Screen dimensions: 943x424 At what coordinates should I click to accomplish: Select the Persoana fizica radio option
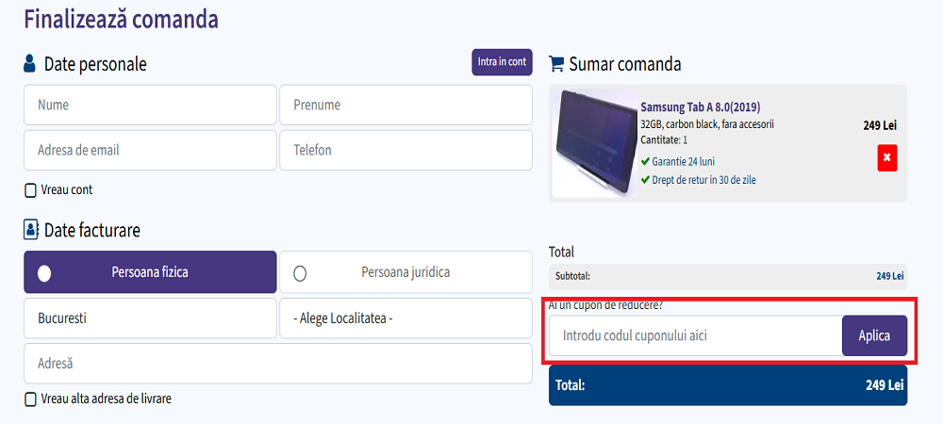(x=44, y=273)
